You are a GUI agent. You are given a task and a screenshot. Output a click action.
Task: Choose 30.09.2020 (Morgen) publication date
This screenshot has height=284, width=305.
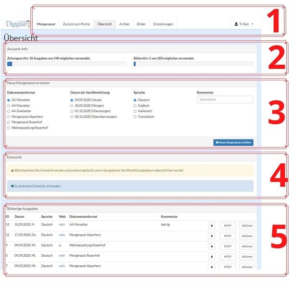point(72,106)
